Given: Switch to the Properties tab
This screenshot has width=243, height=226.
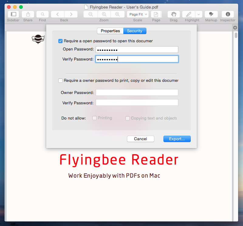Looking at the screenshot, I should pos(110,31).
